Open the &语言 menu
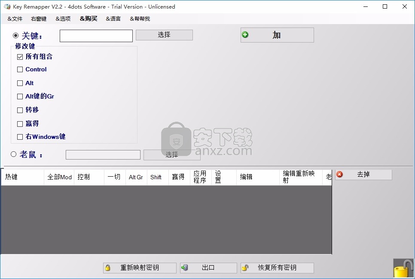Image resolution: width=415 pixels, height=279 pixels. coord(113,19)
